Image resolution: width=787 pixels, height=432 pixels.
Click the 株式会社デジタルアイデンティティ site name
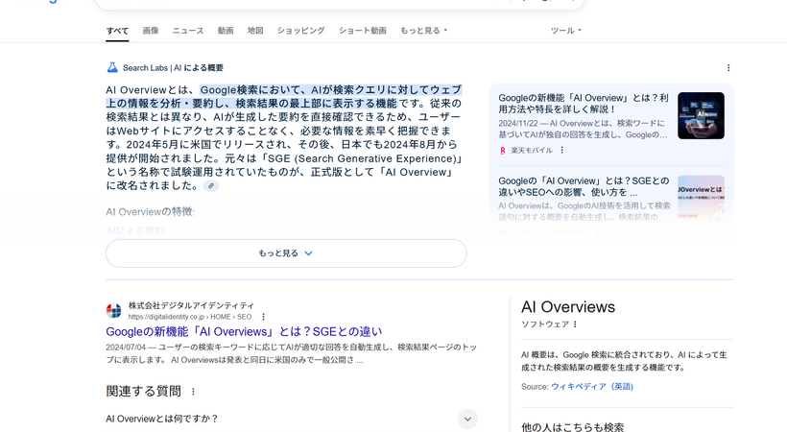191,305
